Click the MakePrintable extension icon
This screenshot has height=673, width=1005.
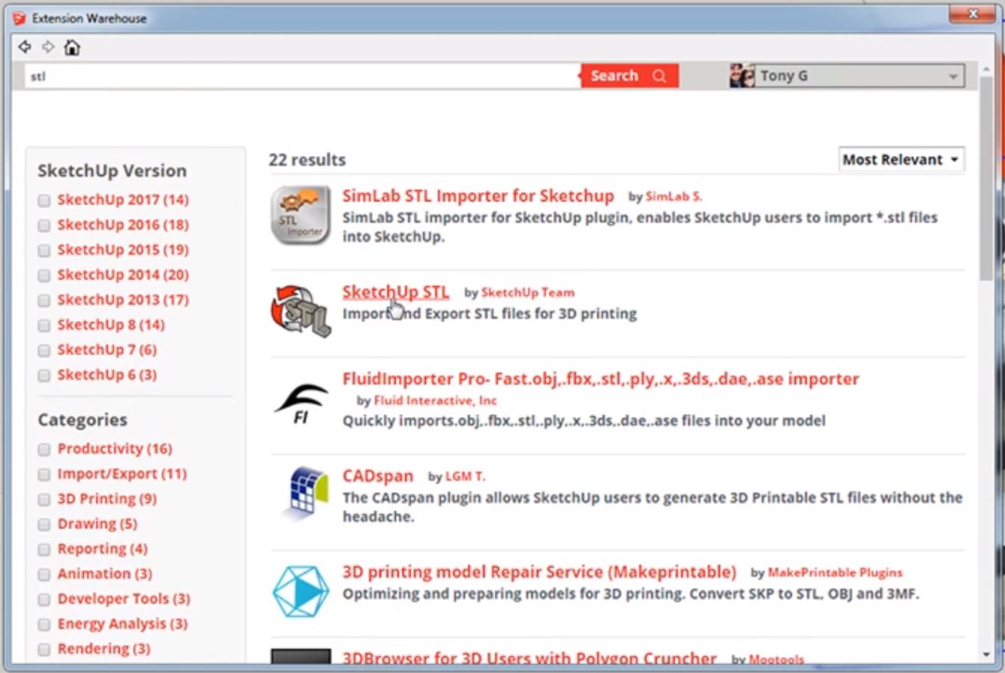[x=300, y=590]
